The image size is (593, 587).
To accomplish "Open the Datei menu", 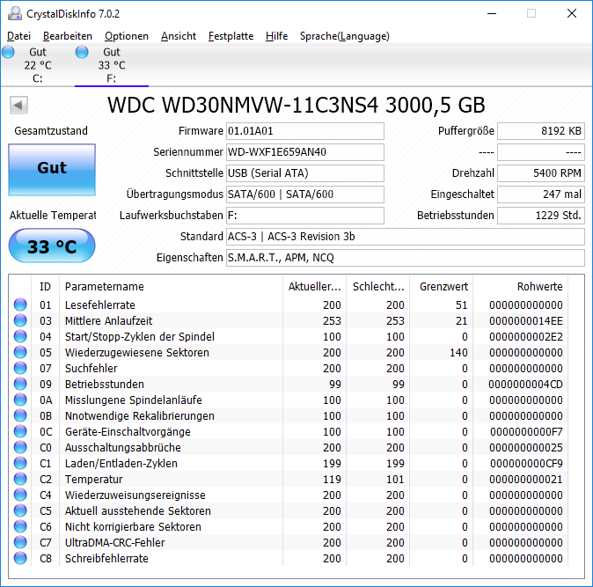I will point(18,36).
